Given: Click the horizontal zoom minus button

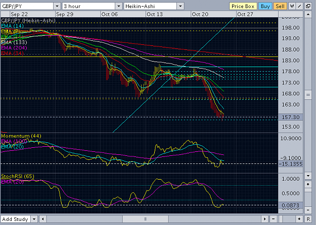Looking at the screenshot, I should 273,219.
